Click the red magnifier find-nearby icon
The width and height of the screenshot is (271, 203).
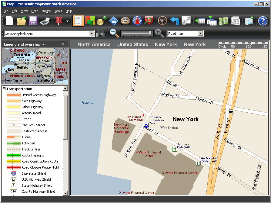coord(149,21)
